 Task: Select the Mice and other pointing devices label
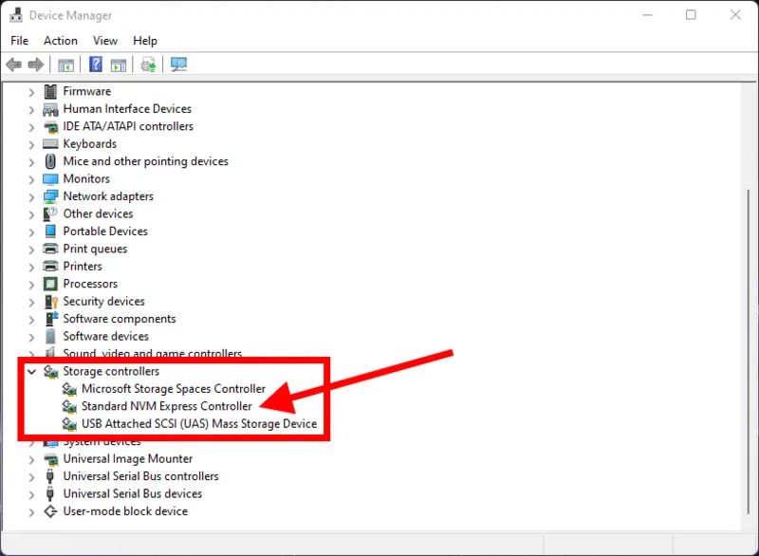click(145, 161)
